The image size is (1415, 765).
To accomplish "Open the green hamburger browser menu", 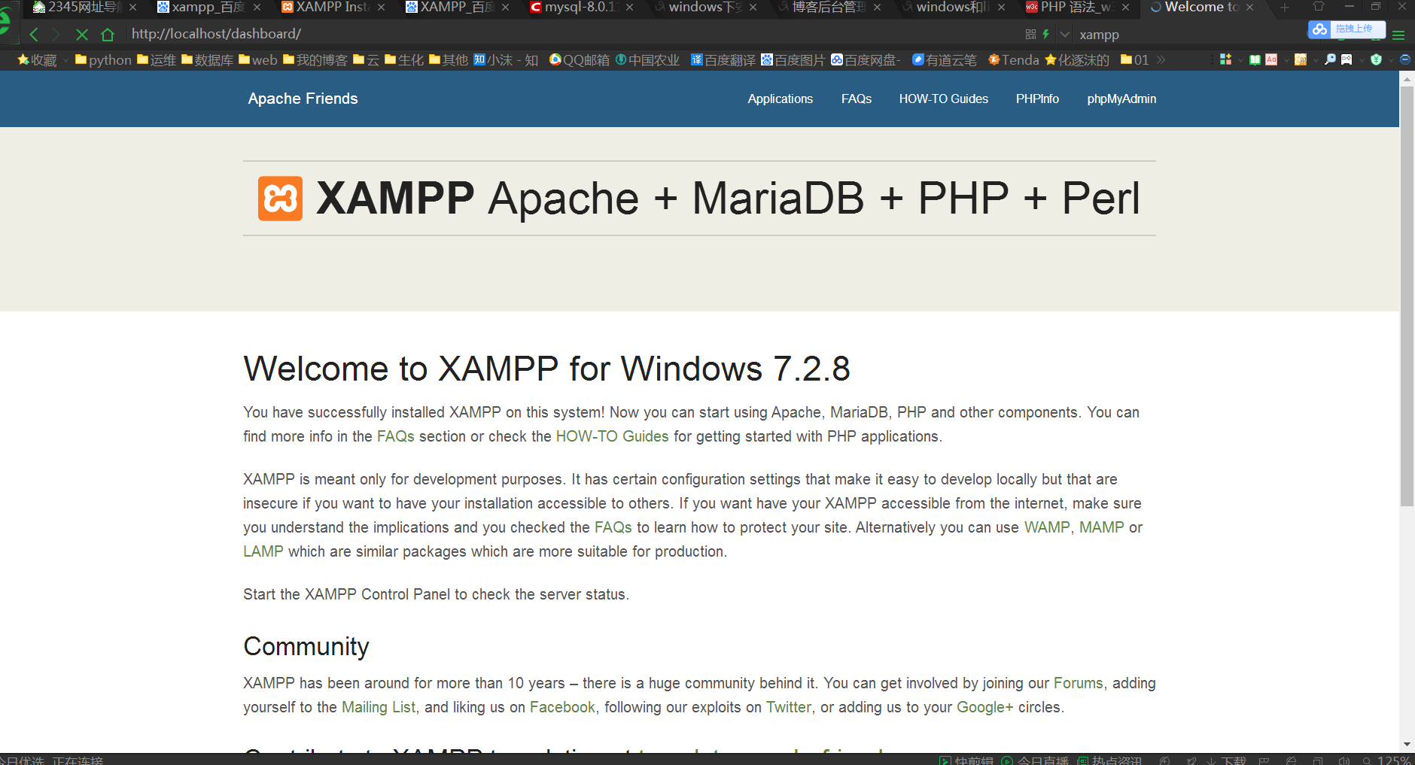I will 1398,35.
